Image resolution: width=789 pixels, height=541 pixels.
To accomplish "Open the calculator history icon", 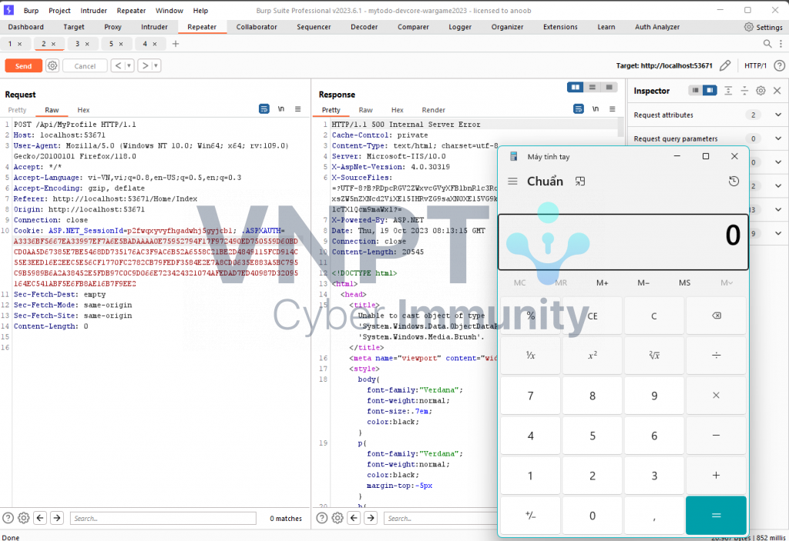I will (x=734, y=182).
